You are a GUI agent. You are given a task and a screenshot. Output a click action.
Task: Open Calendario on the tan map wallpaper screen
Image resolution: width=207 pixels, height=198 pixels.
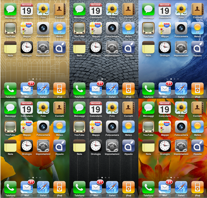27,9
